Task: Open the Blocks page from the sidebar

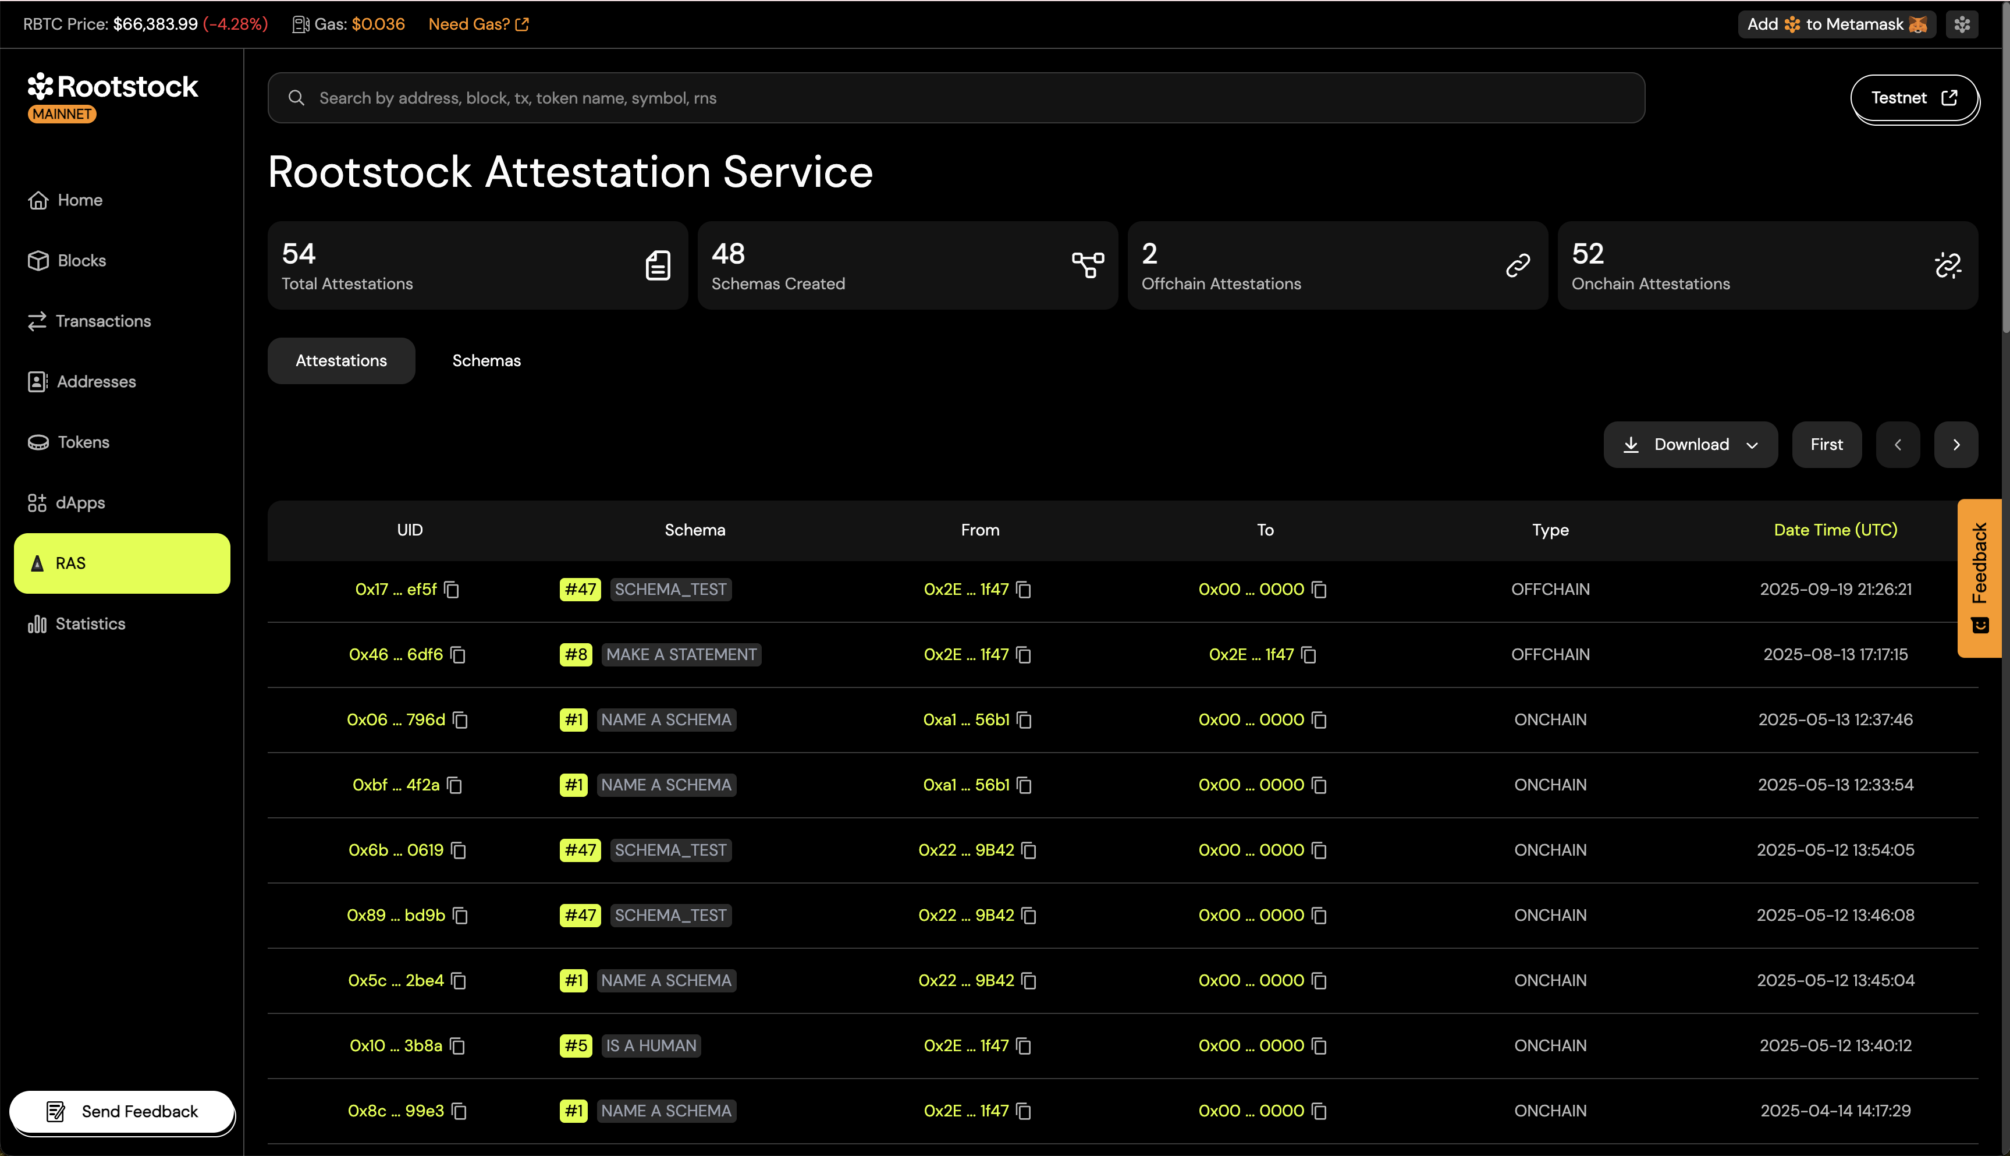Action: (81, 260)
